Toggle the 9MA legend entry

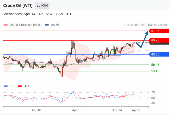coord(24,86)
